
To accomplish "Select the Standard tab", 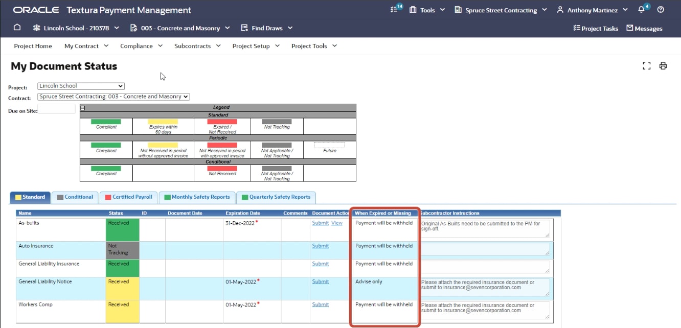I will (30, 197).
